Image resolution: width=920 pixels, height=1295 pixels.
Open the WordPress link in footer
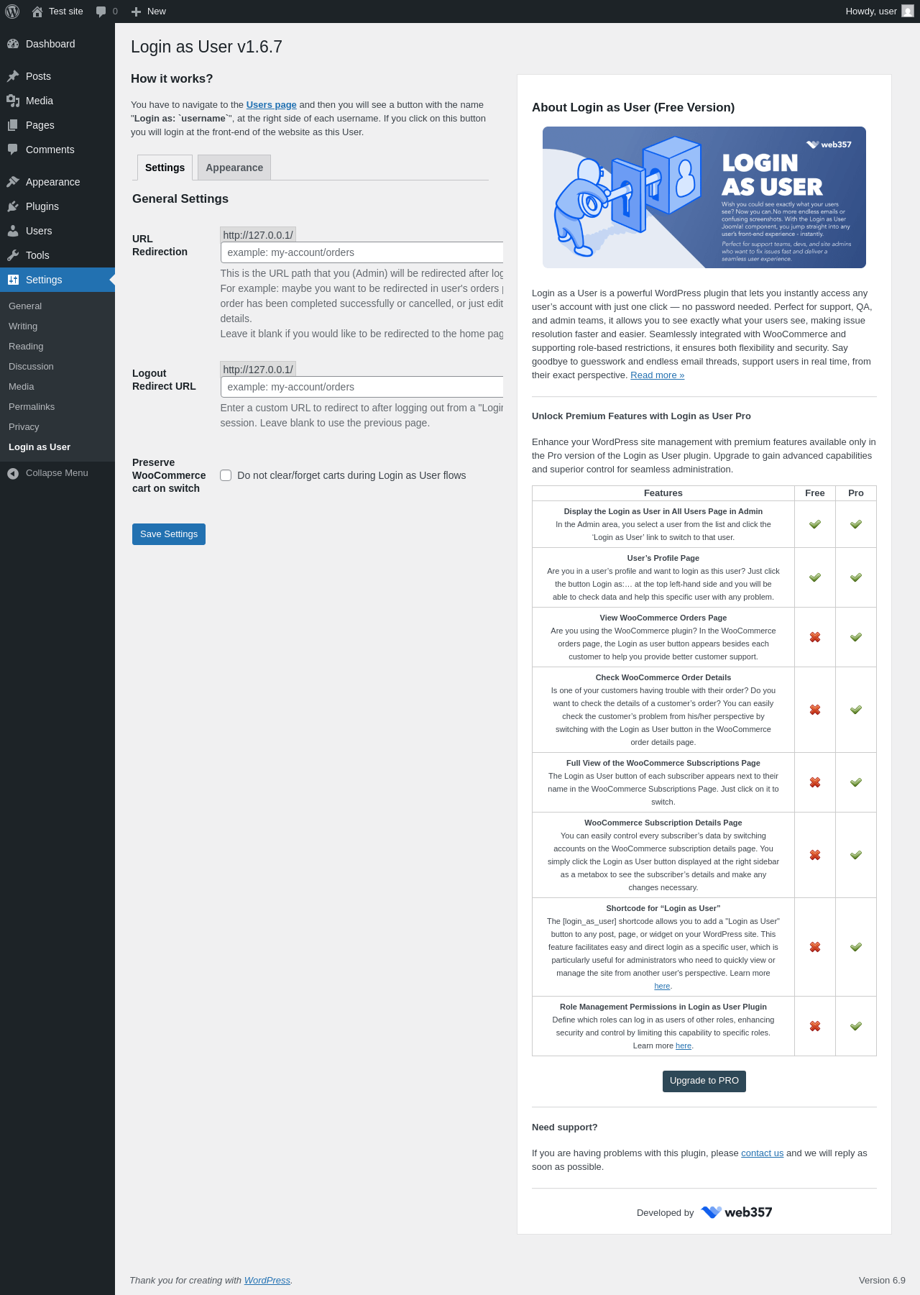click(267, 1281)
